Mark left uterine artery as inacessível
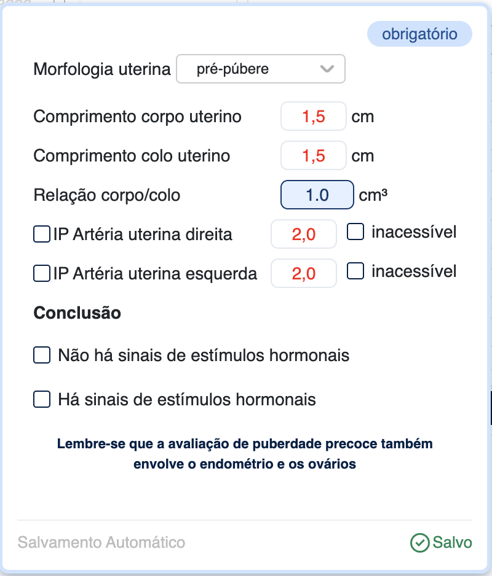This screenshot has width=492, height=576. 355,271
